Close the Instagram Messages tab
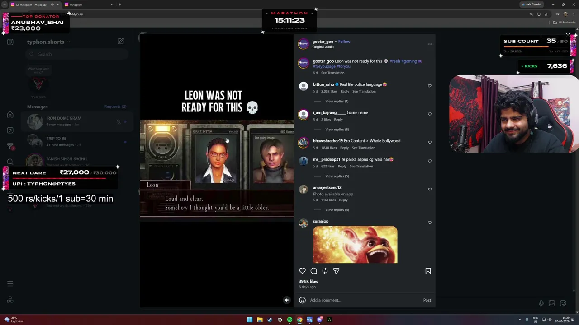 (58, 5)
